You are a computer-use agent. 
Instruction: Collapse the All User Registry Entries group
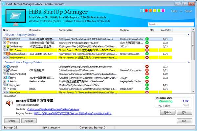(x=188, y=35)
